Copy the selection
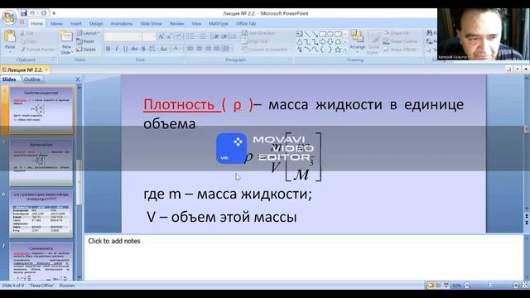530x298 pixels. pos(28,41)
